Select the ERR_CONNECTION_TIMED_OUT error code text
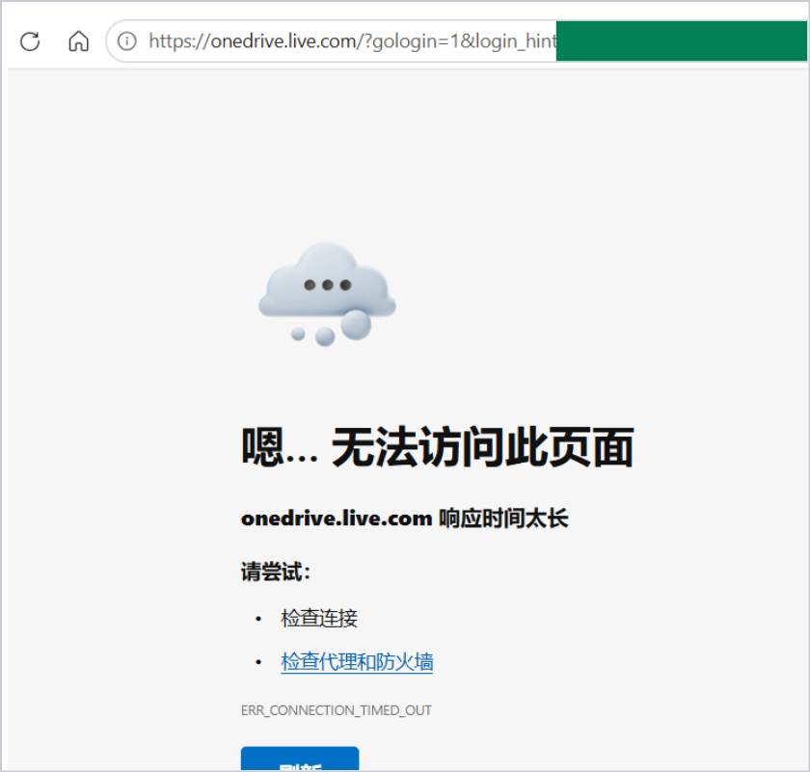Viewport: 810px width, 772px height. pos(337,710)
